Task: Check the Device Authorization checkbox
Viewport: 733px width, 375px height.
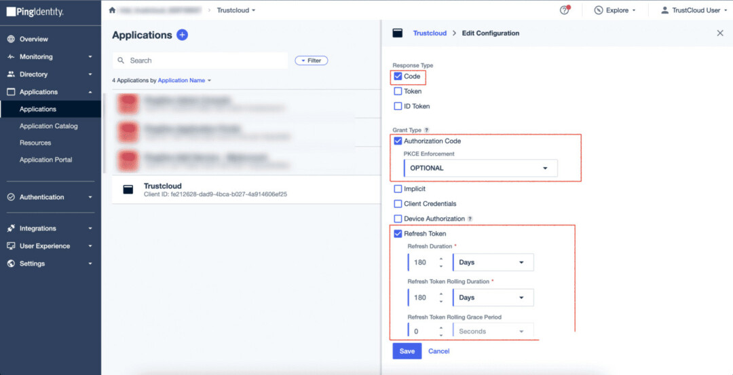Action: (x=398, y=219)
